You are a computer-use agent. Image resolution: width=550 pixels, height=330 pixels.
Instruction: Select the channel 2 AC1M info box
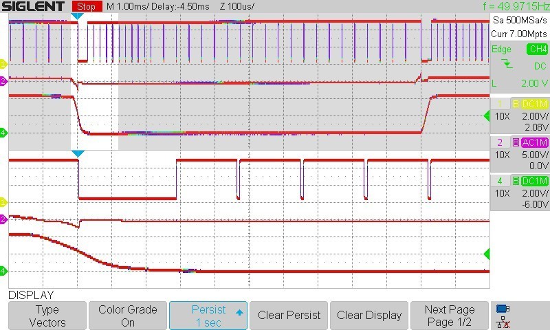tap(520, 154)
